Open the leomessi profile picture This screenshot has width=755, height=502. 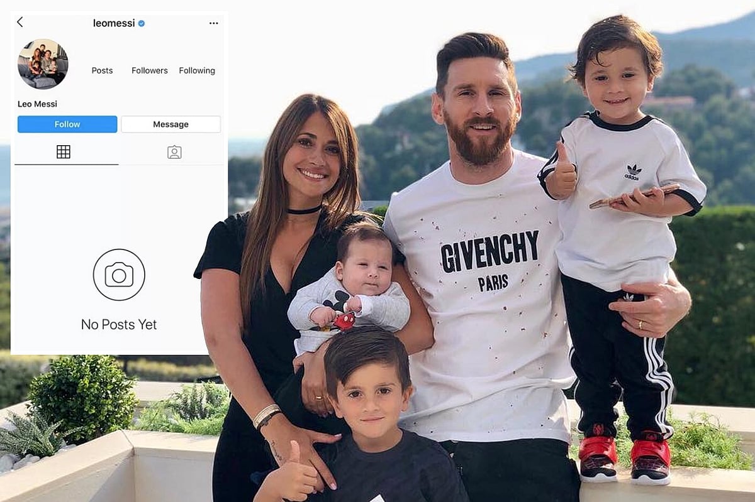coord(43,64)
